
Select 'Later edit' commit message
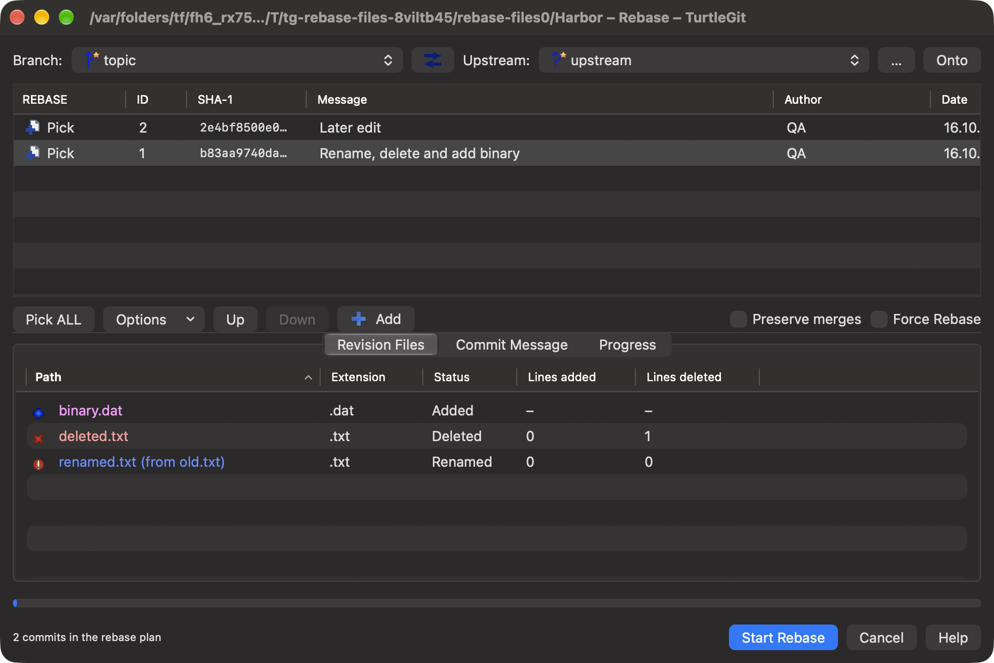pyautogui.click(x=350, y=127)
